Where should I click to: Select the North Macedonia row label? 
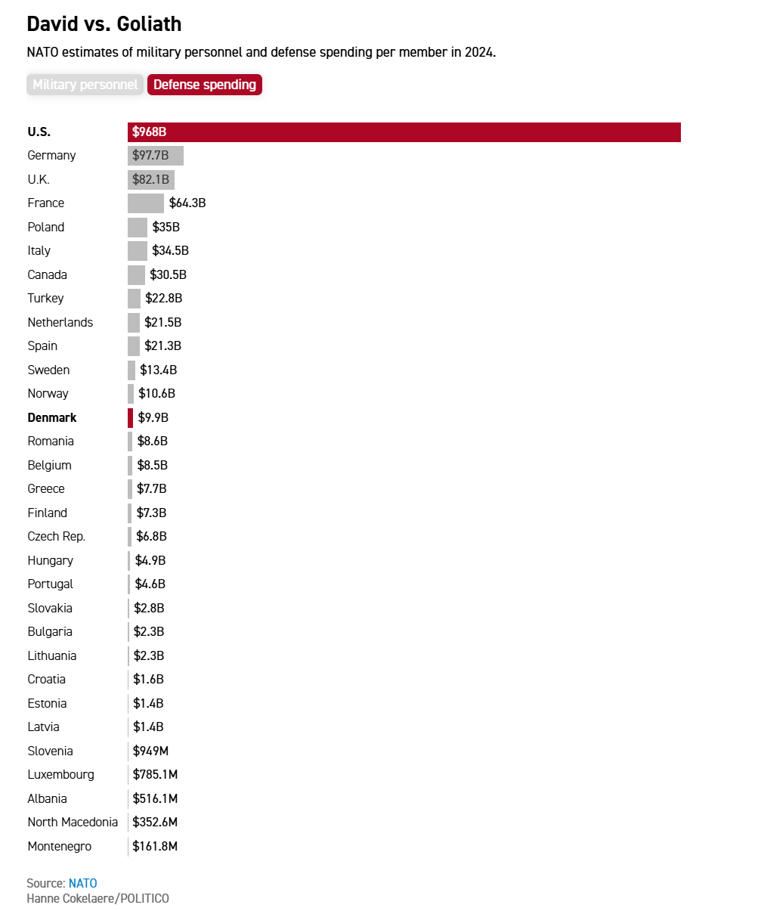coord(73,822)
